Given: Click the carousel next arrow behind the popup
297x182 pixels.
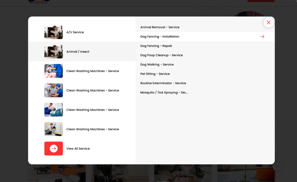Looking at the screenshot, I should point(277,167).
